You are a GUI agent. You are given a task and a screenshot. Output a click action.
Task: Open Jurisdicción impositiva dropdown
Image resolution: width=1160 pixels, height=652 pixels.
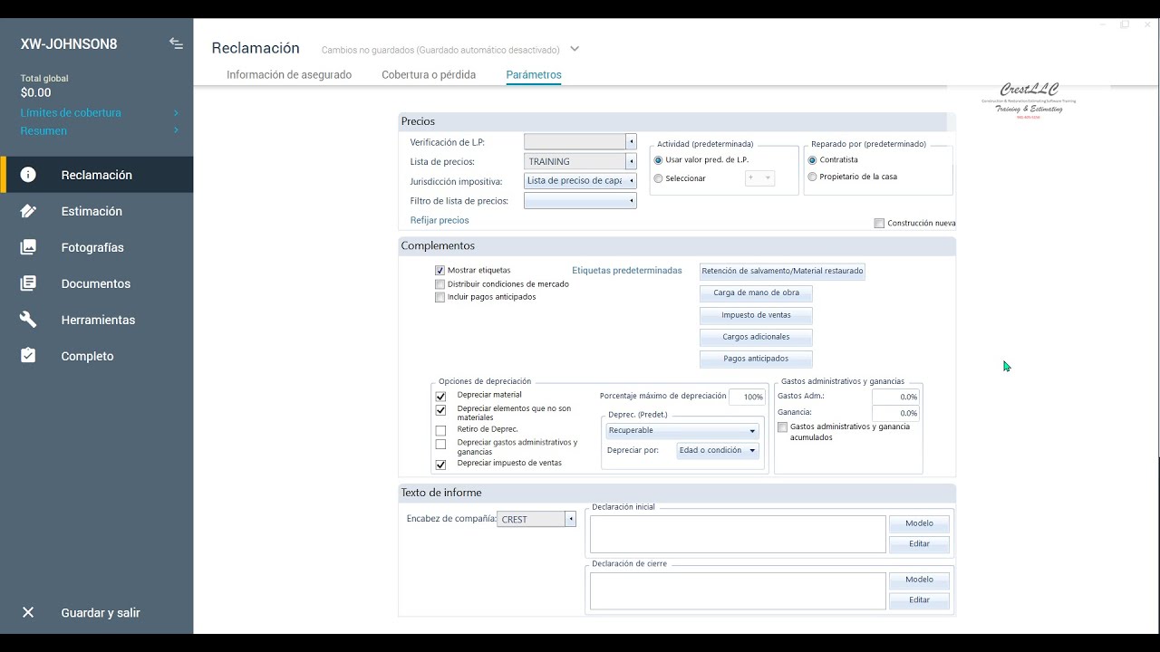pyautogui.click(x=631, y=181)
